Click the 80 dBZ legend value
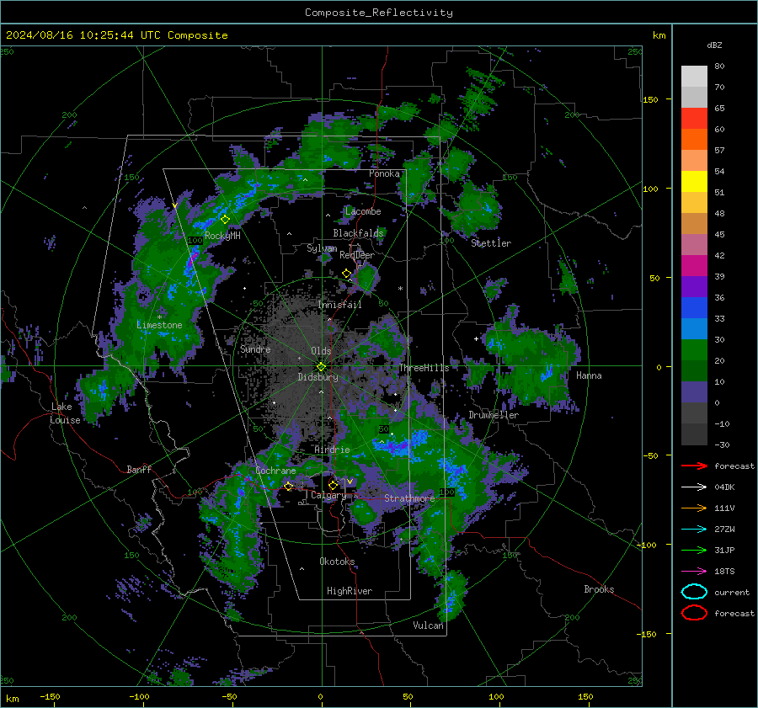The image size is (758, 708). coord(719,67)
